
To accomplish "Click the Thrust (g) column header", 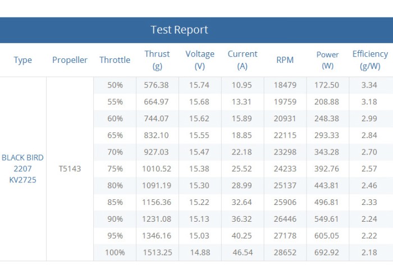I will tap(157, 60).
